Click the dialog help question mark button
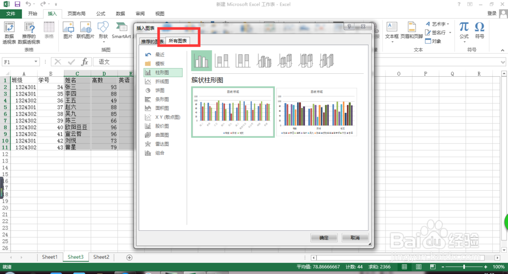This screenshot has width=508, height=274. point(349,26)
